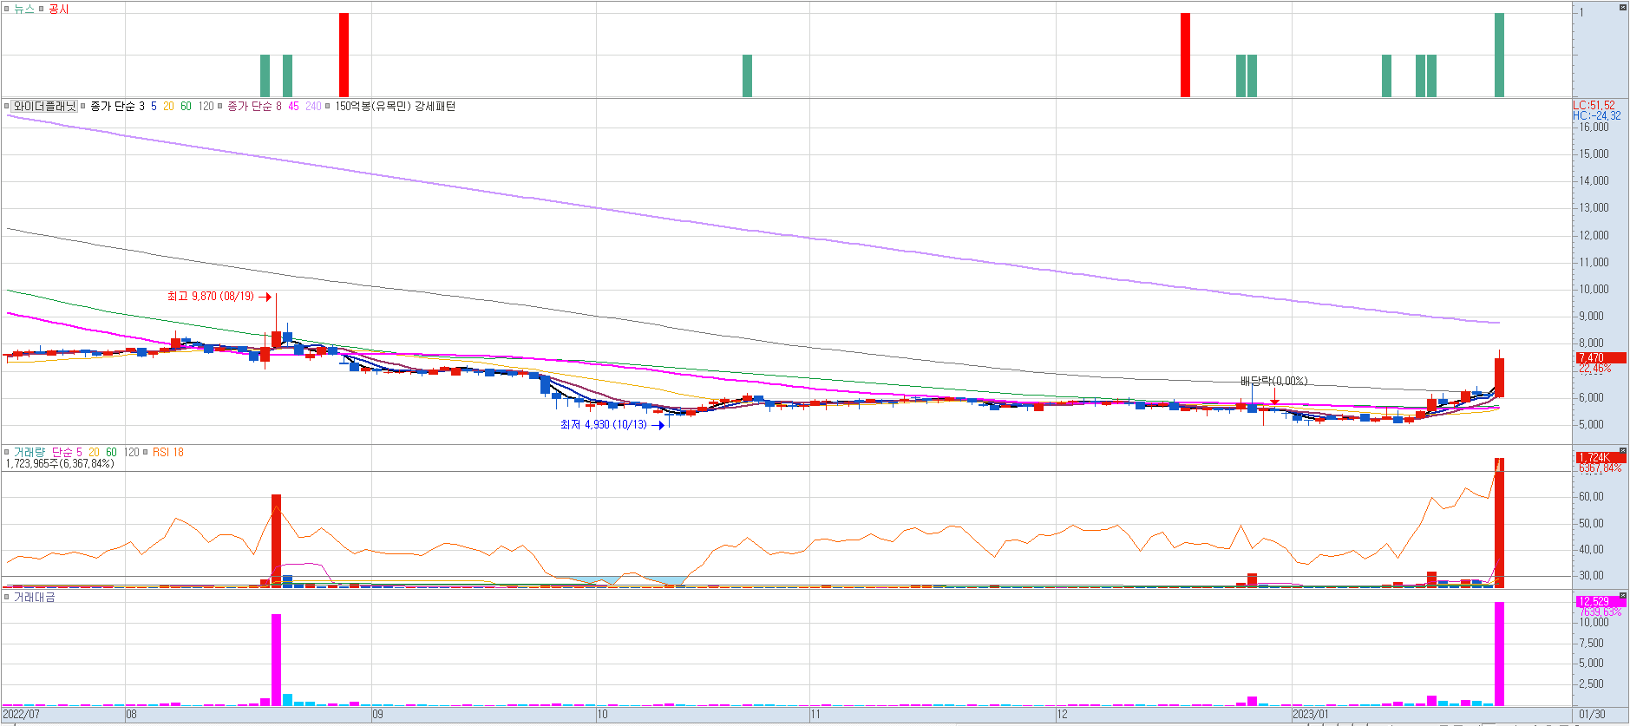Click the red disclosure bar in mid December
The width and height of the screenshot is (1630, 726).
[x=1185, y=55]
